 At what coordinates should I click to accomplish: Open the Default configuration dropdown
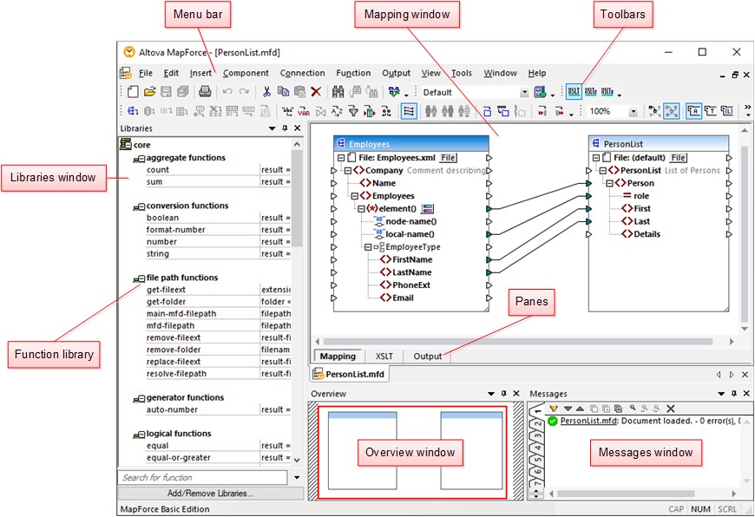(x=524, y=93)
